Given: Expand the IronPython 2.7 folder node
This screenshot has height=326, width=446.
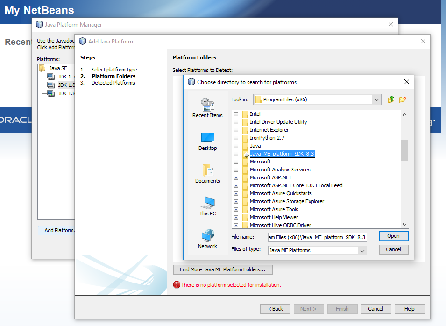Looking at the screenshot, I should click(236, 138).
